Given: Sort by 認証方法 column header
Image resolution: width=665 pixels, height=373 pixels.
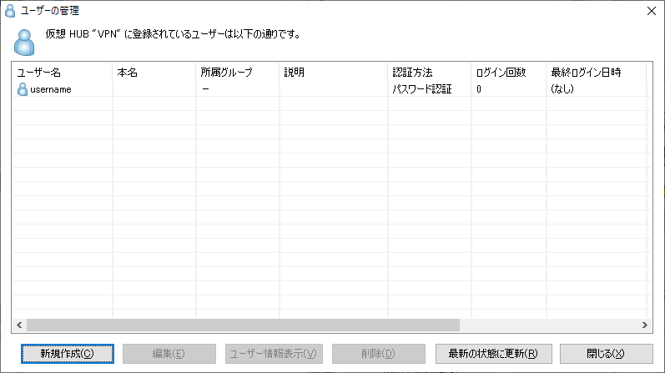Looking at the screenshot, I should (429, 73).
